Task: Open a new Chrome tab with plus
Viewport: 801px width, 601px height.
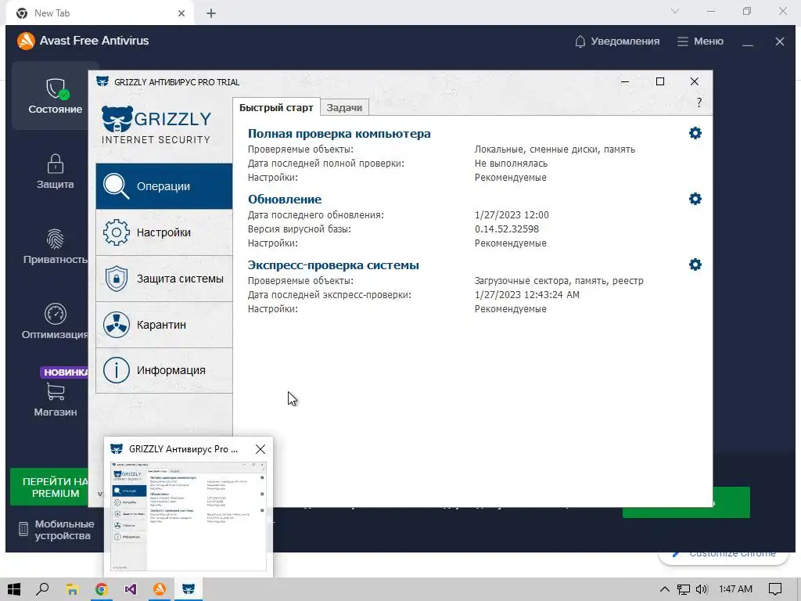Action: click(x=211, y=13)
